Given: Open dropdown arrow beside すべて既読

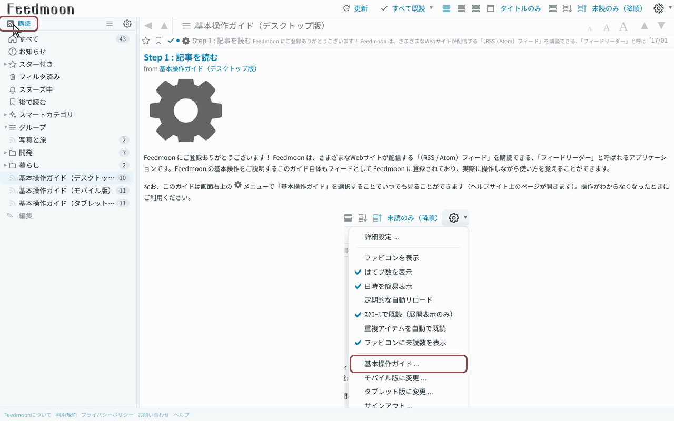Looking at the screenshot, I should click(x=431, y=8).
